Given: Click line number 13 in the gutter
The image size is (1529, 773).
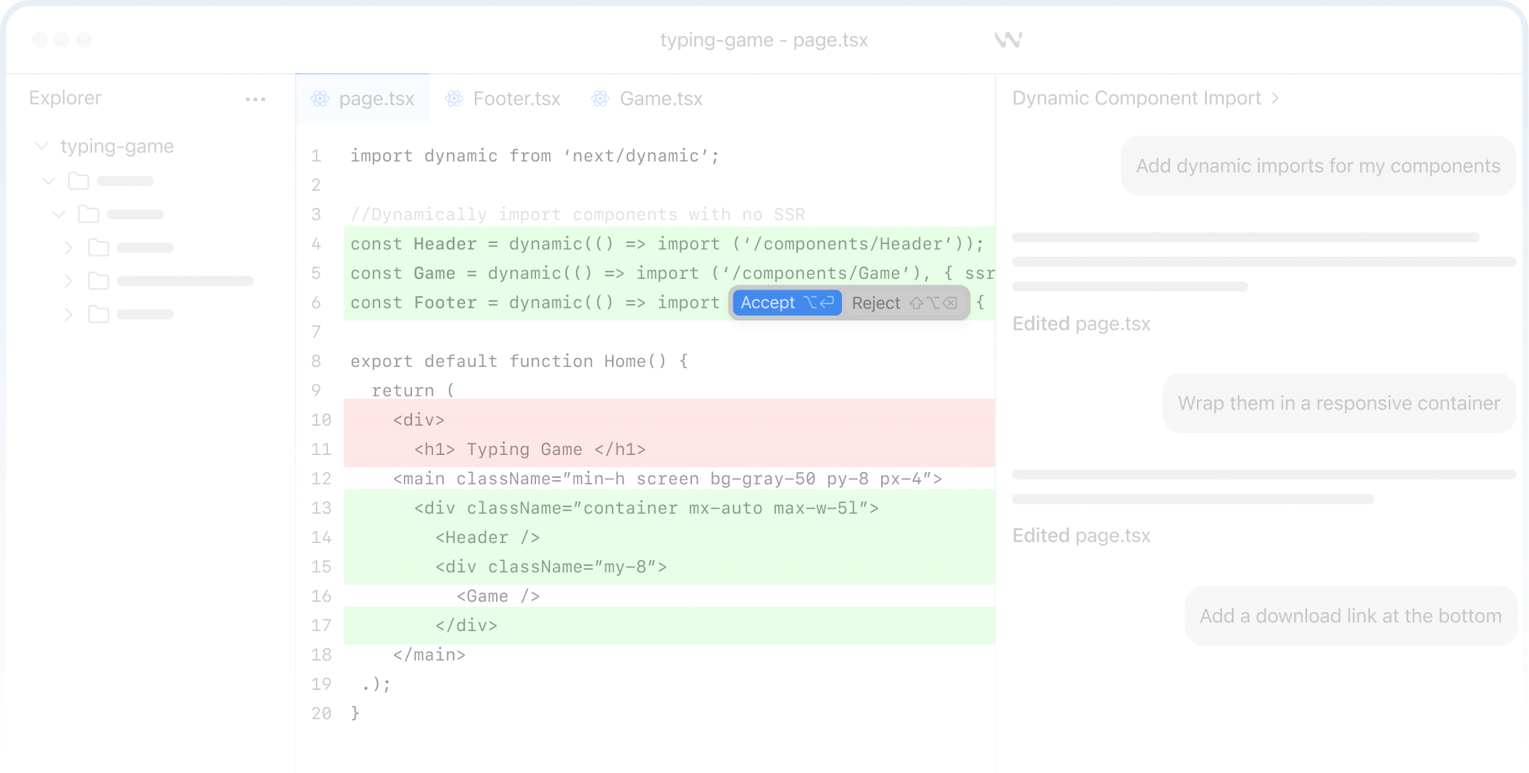Looking at the screenshot, I should click(x=321, y=508).
